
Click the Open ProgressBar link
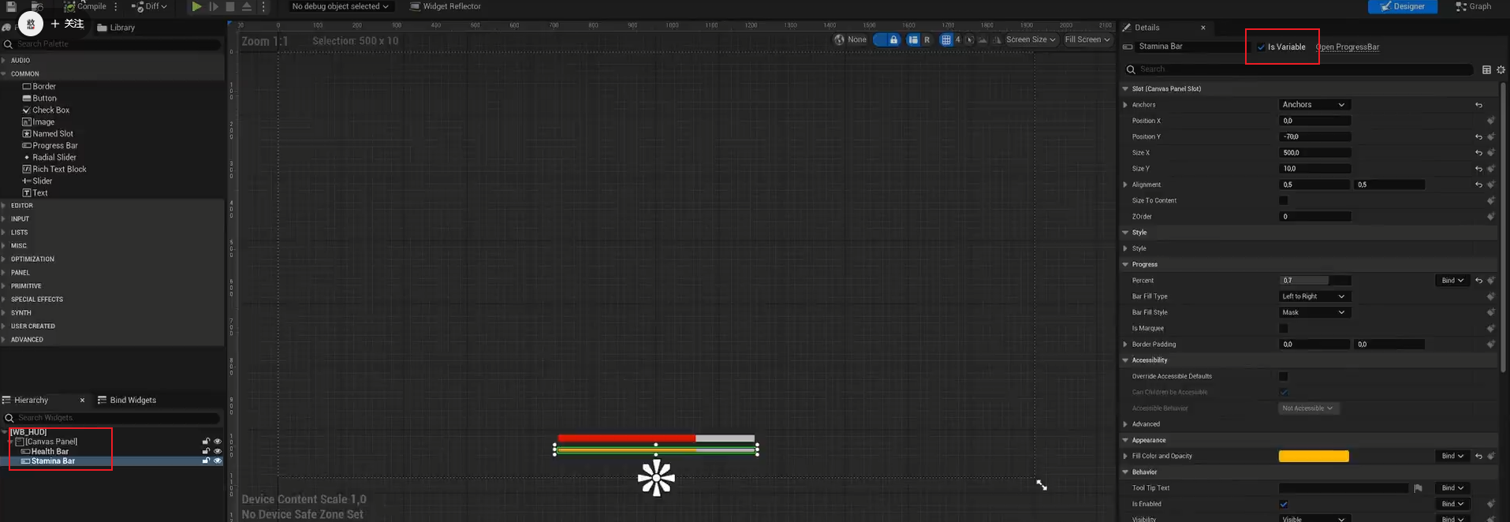1347,47
